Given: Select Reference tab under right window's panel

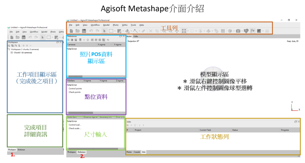Looking at the screenshot, I should (x=82, y=152).
